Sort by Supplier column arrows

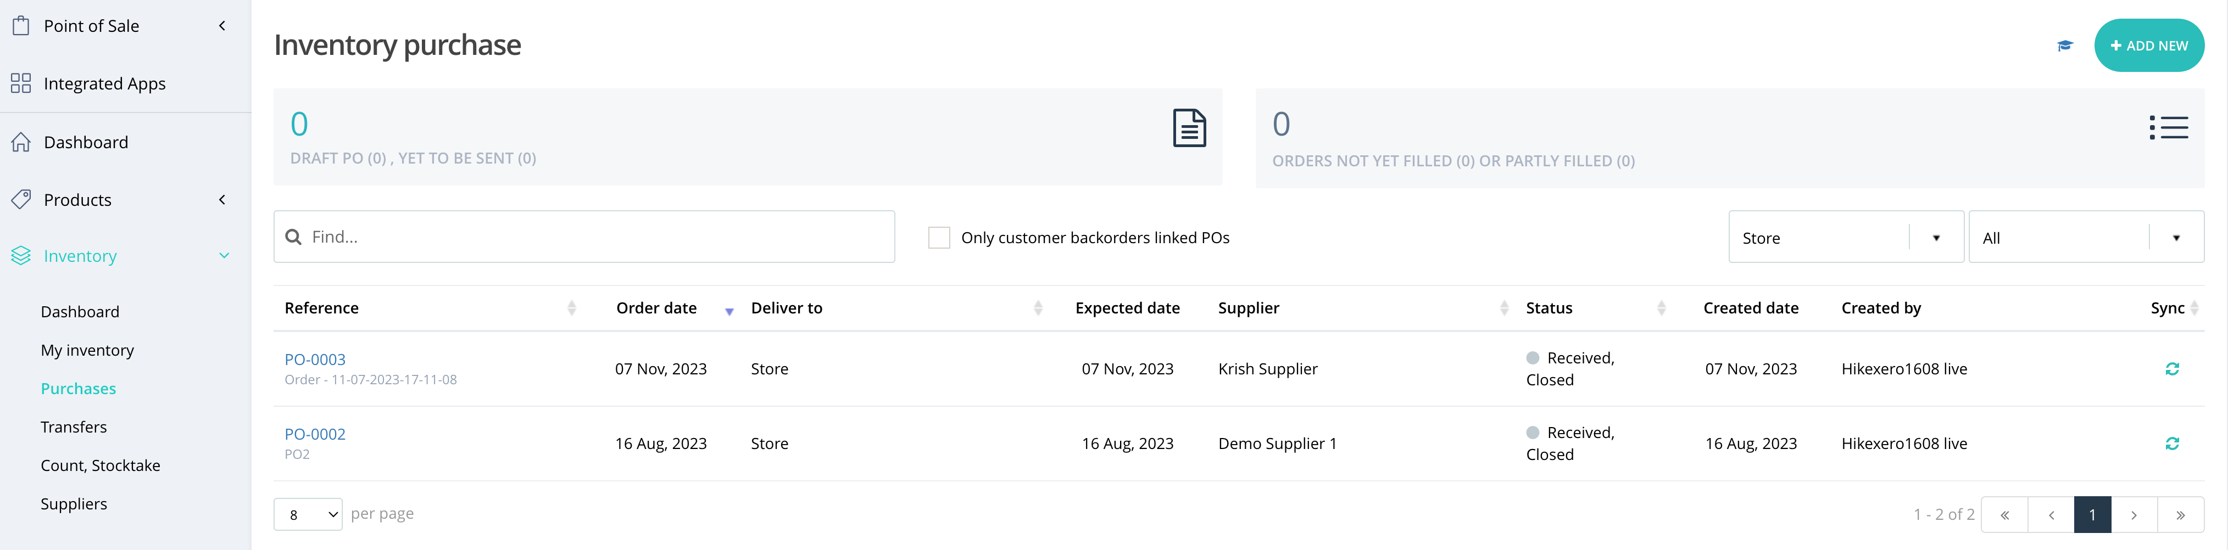click(1504, 308)
